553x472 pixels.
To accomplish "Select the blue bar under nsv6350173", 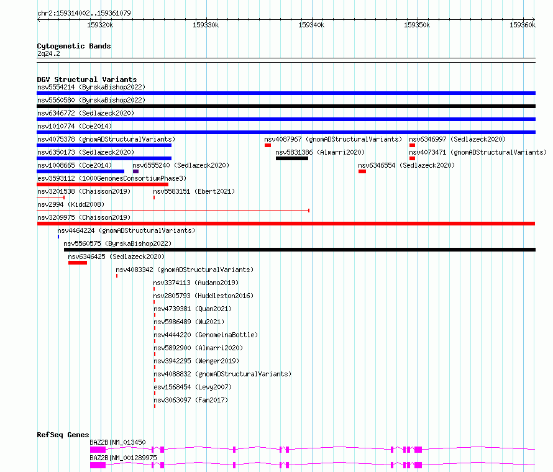I will pos(104,158).
